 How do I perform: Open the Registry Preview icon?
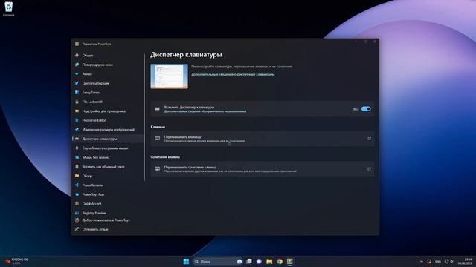[77, 213]
